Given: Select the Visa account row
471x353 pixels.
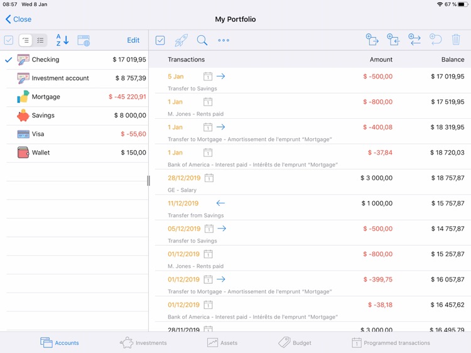Looking at the screenshot, I should coord(74,134).
